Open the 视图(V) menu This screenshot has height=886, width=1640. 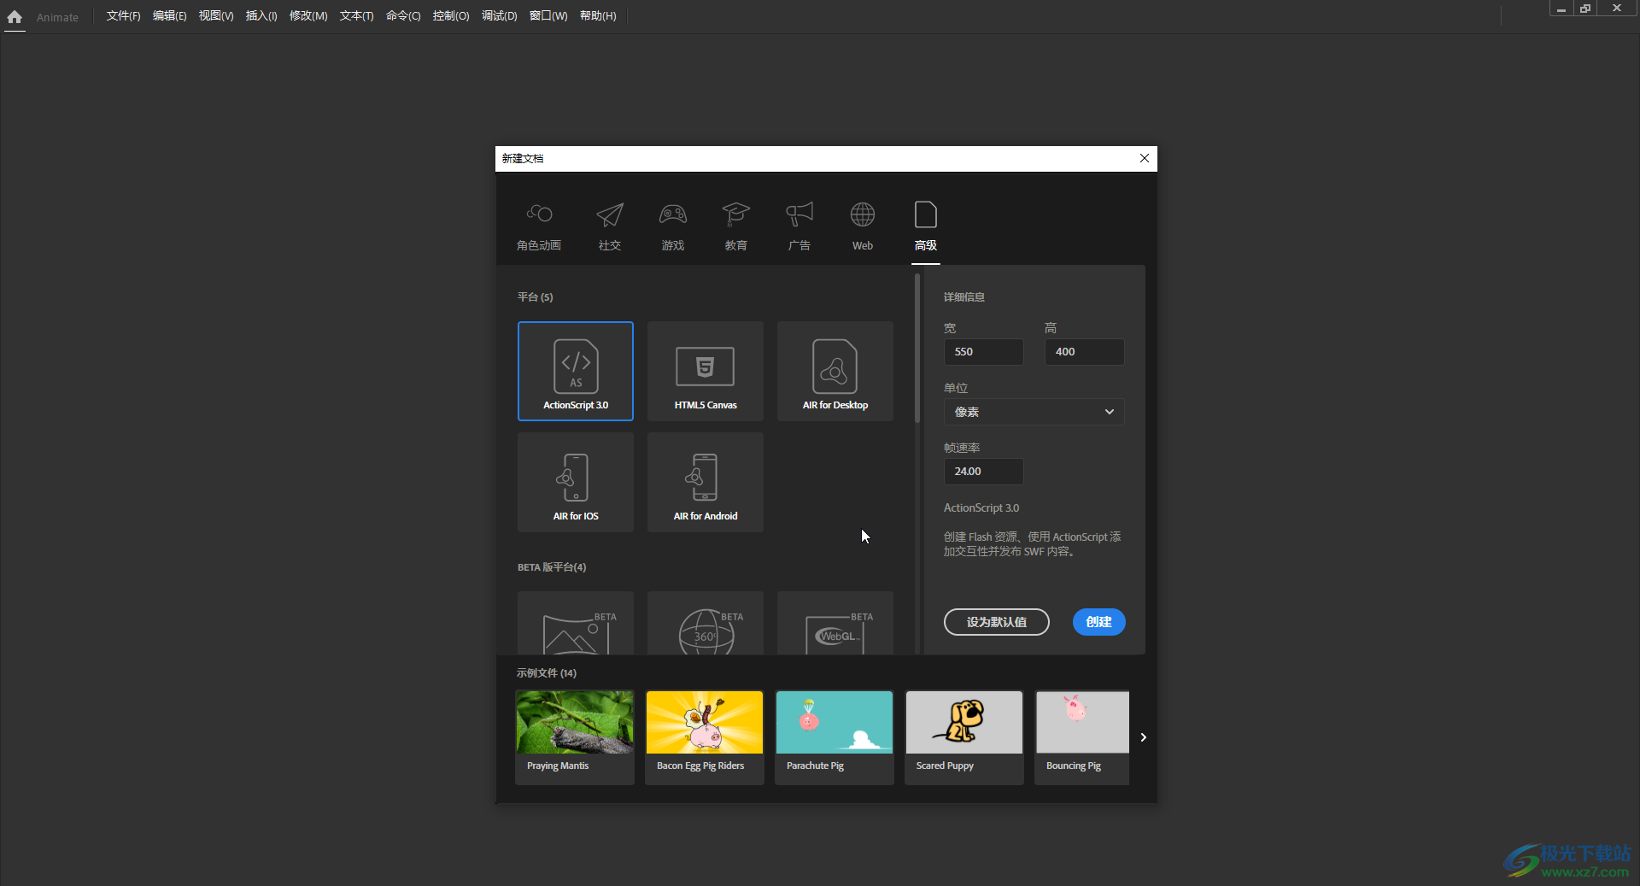pyautogui.click(x=216, y=16)
